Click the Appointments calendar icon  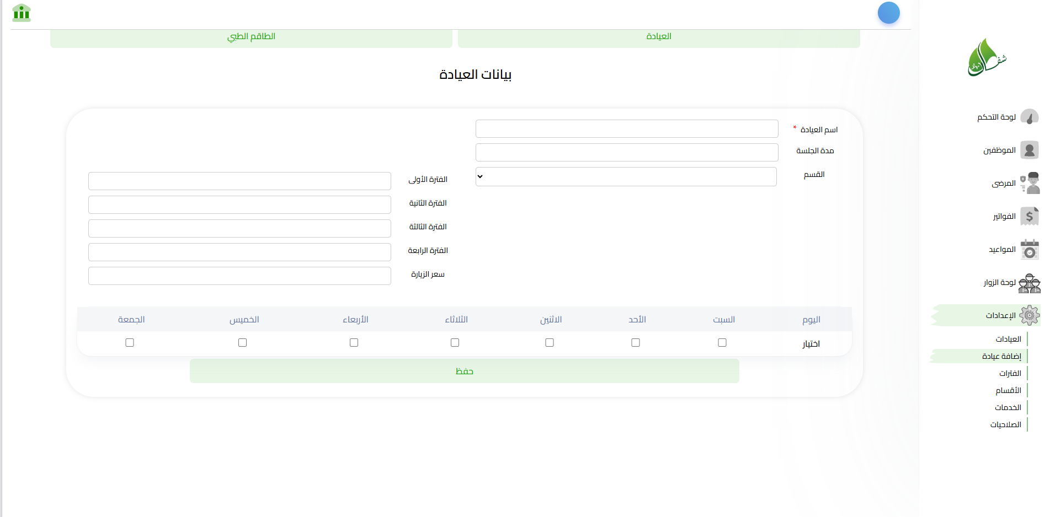coord(1029,249)
